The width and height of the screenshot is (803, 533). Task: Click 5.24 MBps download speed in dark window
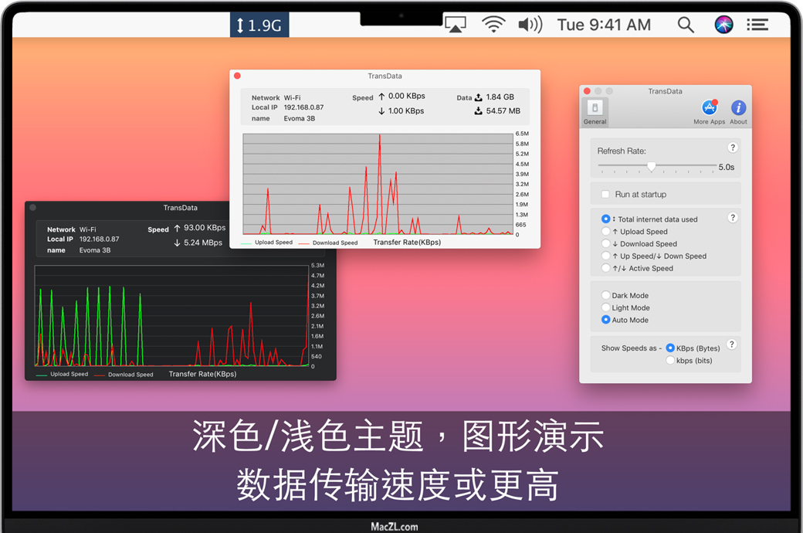tap(203, 243)
